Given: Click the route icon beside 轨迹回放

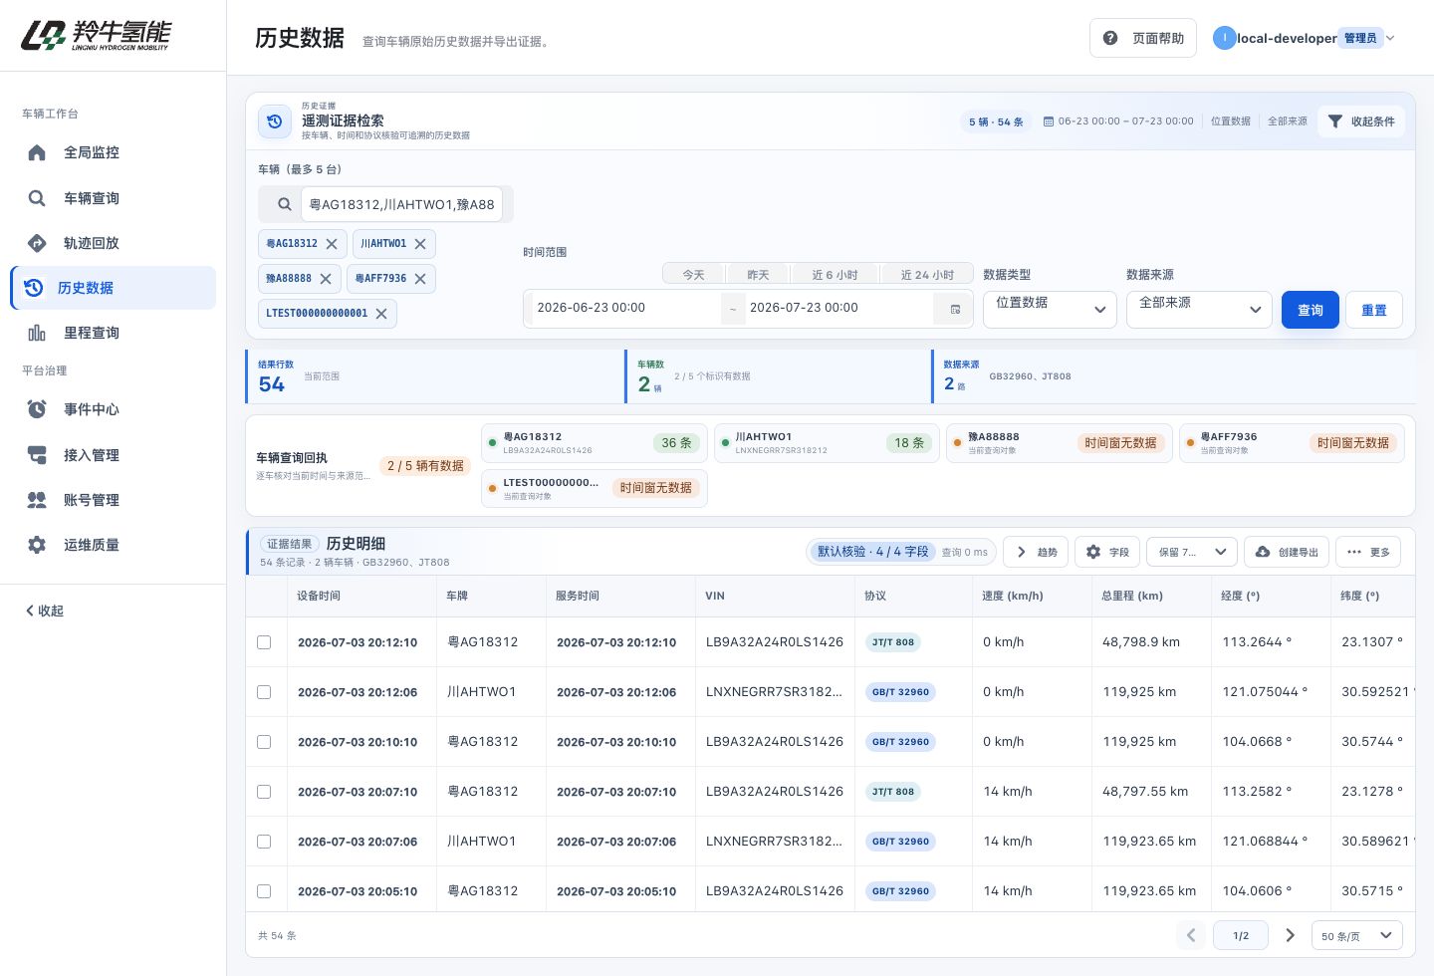Looking at the screenshot, I should click(x=37, y=243).
